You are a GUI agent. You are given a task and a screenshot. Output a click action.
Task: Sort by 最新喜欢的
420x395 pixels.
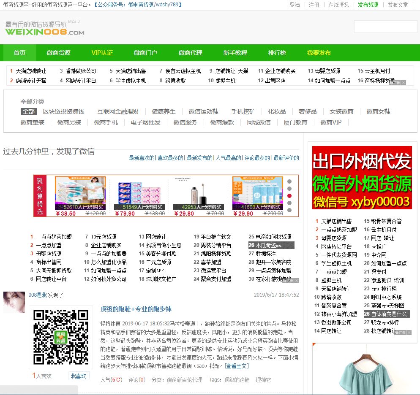(142, 158)
